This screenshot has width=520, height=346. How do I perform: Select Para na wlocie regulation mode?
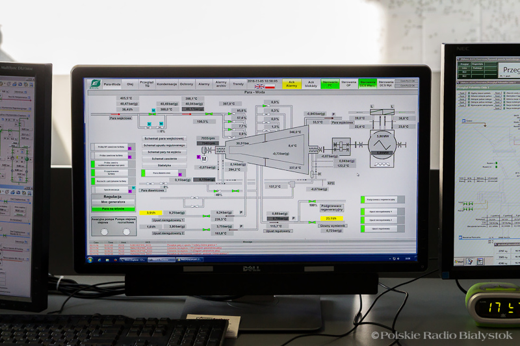tap(112, 209)
